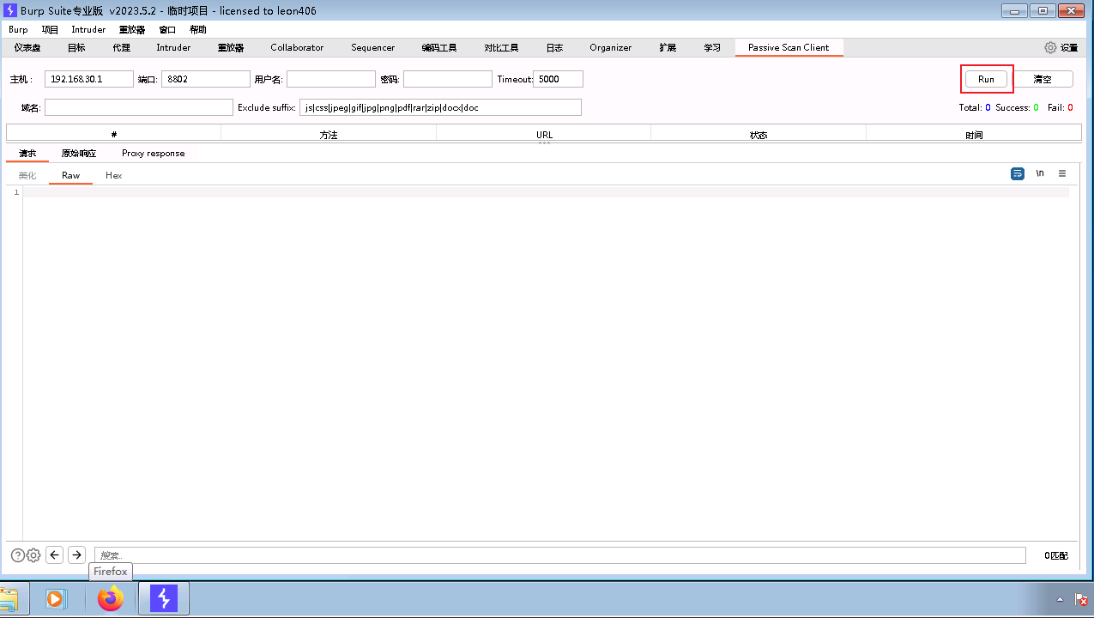Click the 端口 port input field
The image size is (1094, 618).
coord(206,79)
